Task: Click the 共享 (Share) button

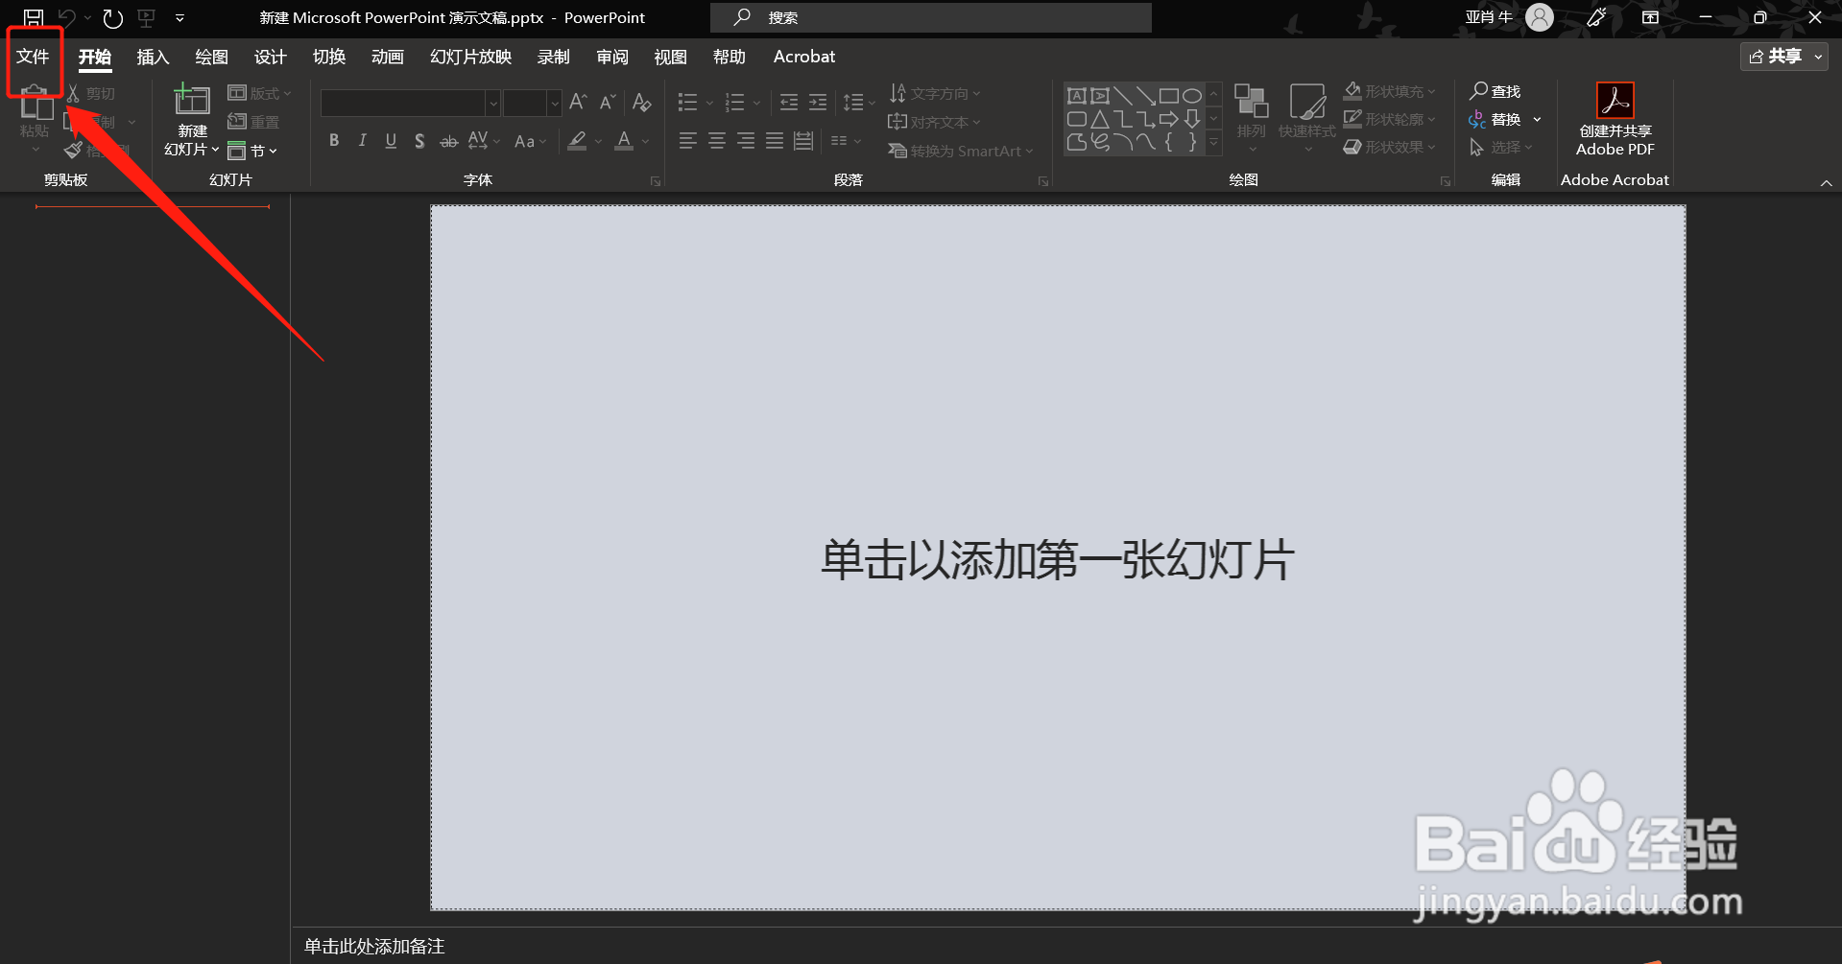Action: click(1776, 57)
